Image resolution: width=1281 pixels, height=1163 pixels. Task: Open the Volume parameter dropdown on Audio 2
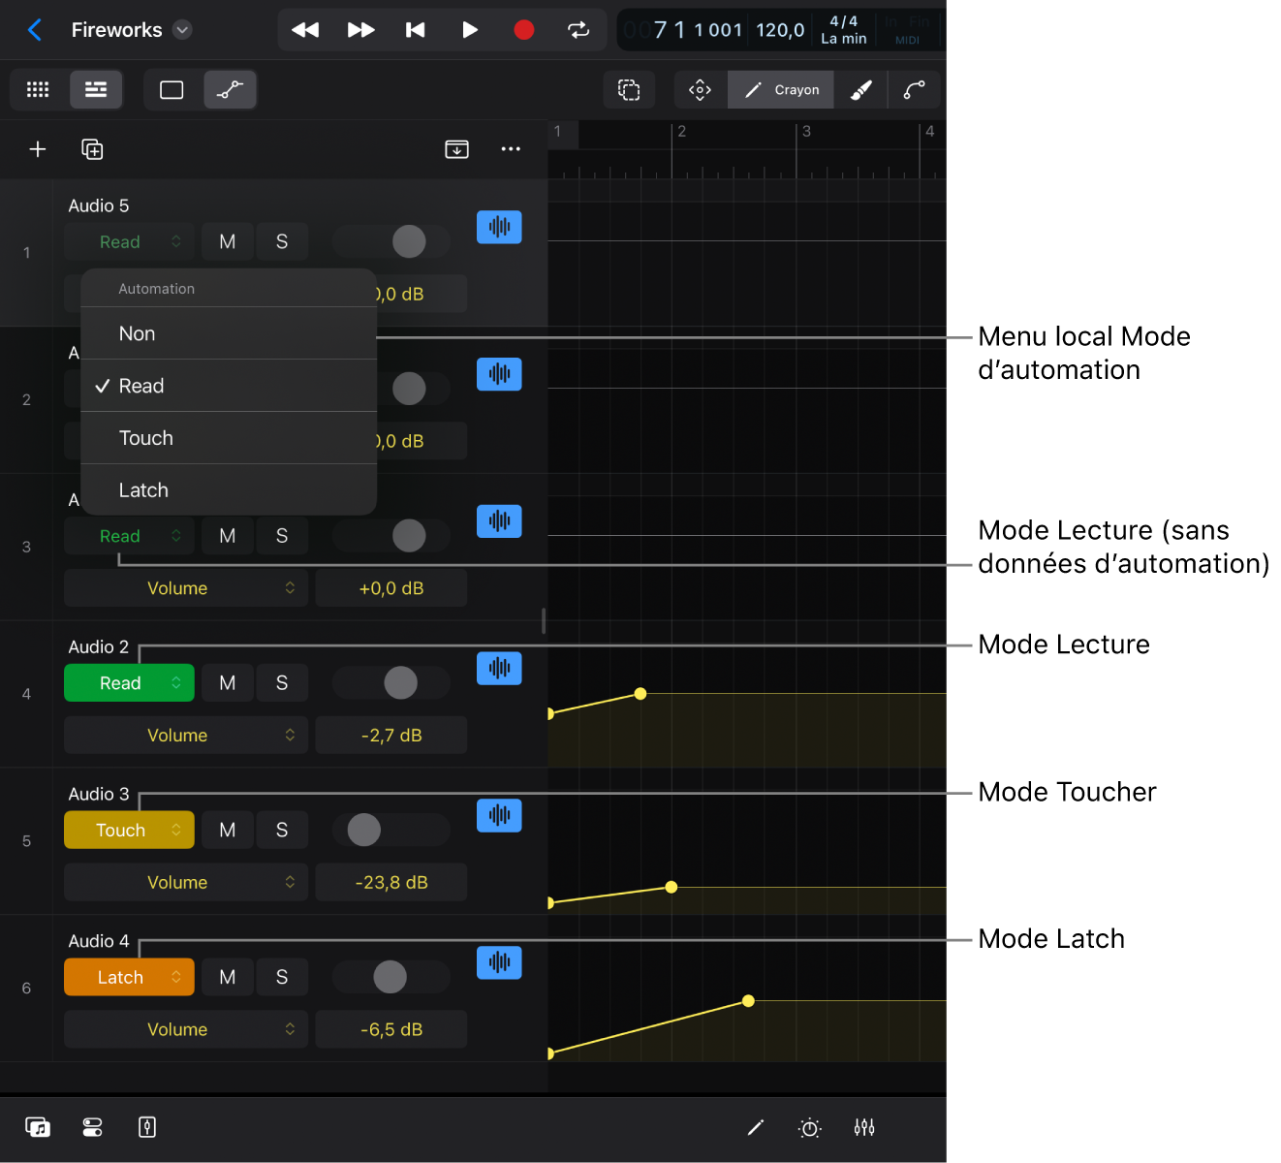pos(185,735)
